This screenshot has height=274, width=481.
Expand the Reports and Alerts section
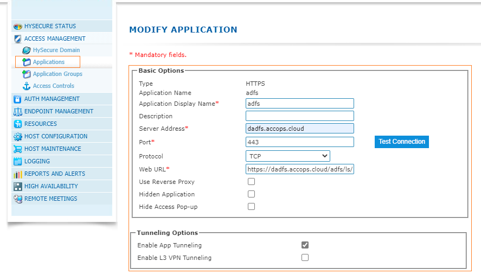click(x=54, y=174)
